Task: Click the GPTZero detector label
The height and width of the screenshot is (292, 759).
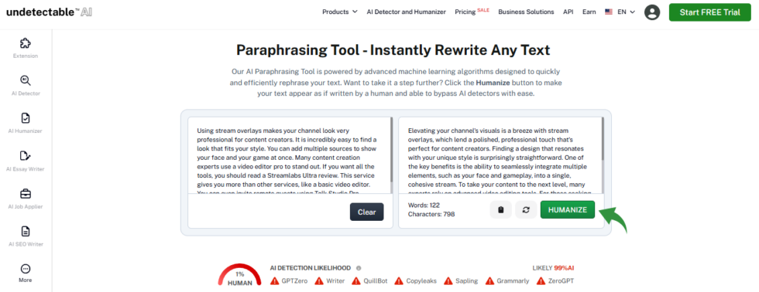Action: click(295, 281)
